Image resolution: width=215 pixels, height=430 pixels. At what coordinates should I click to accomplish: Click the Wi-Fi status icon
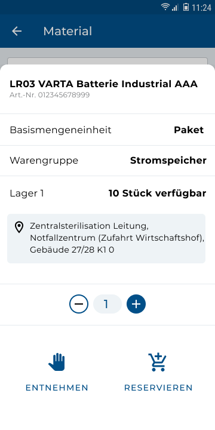click(165, 7)
